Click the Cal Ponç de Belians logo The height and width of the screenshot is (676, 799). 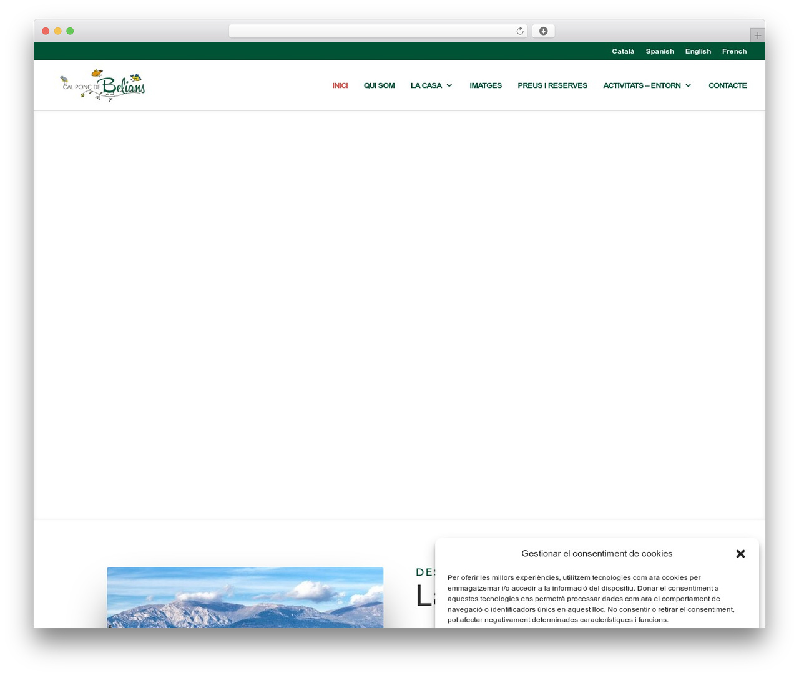pyautogui.click(x=102, y=85)
